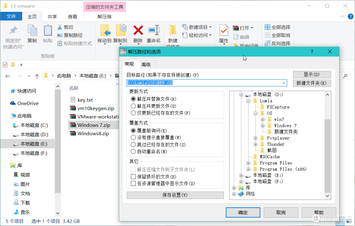Click the red Delete (删除) icon
The height and width of the screenshot is (226, 355).
(138, 31)
